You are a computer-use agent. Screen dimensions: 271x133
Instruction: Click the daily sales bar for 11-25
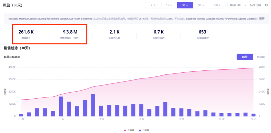tap(21, 115)
